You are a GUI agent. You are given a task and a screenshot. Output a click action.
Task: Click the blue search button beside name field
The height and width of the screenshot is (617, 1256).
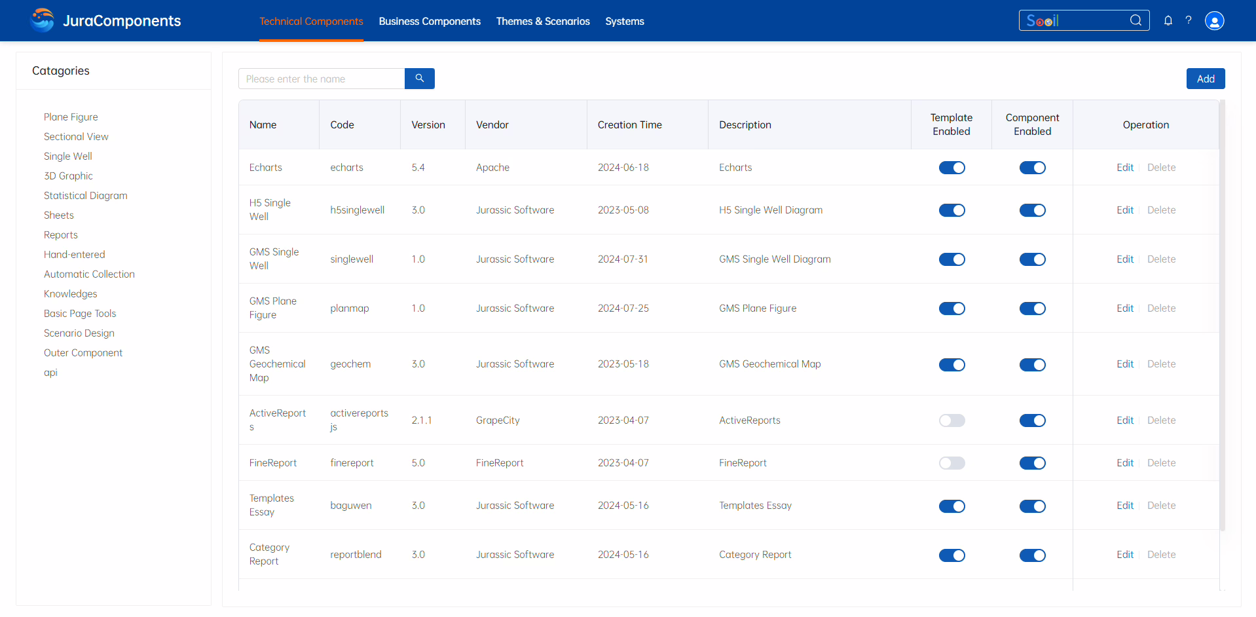(419, 79)
